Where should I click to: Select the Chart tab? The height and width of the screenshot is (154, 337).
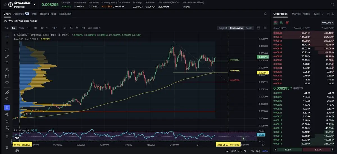pos(7,14)
